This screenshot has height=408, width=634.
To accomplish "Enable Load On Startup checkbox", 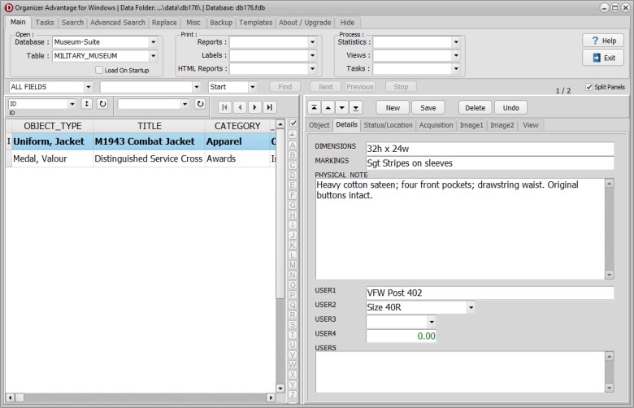I will tap(99, 70).
